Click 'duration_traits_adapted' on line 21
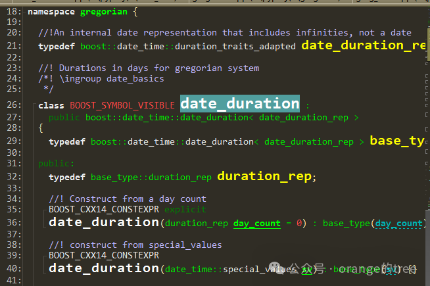Image resolution: width=430 pixels, height=286 pixels. tap(235, 46)
